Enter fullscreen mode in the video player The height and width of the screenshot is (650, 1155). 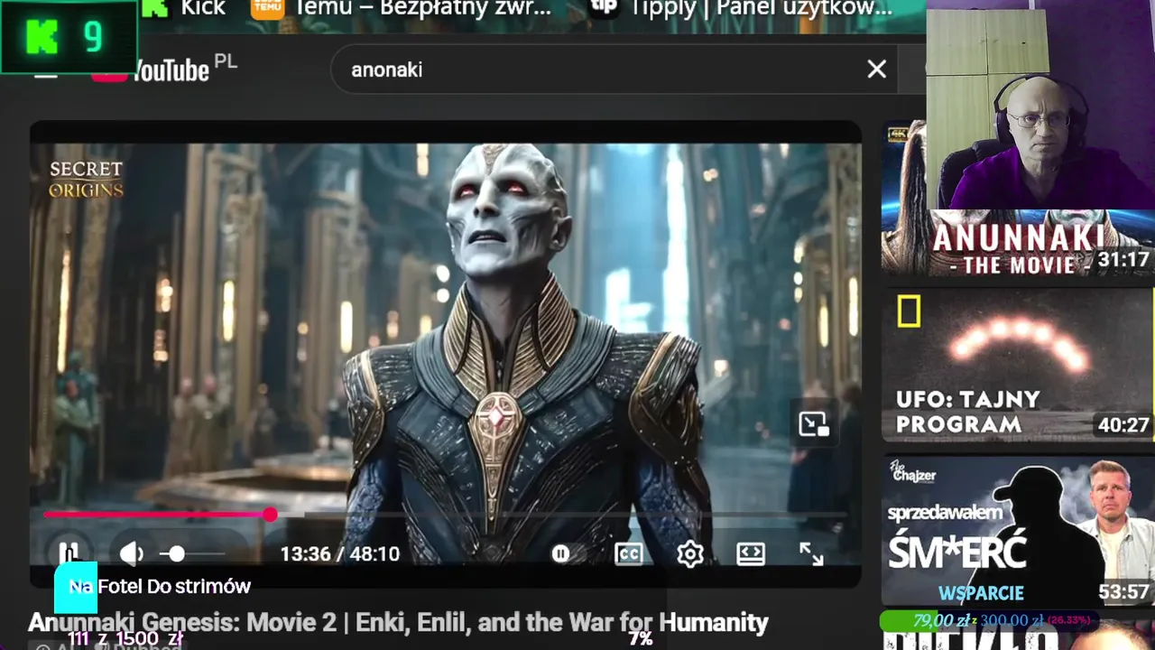(811, 553)
